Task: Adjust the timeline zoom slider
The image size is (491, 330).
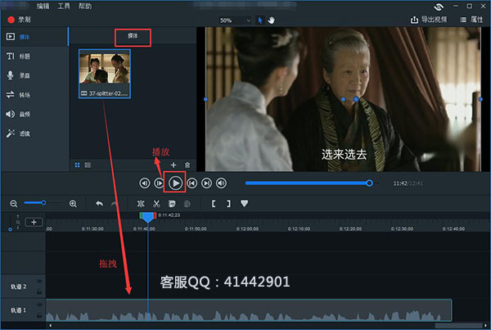Action: tap(43, 203)
